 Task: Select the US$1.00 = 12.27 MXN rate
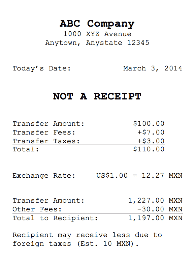(x=139, y=176)
